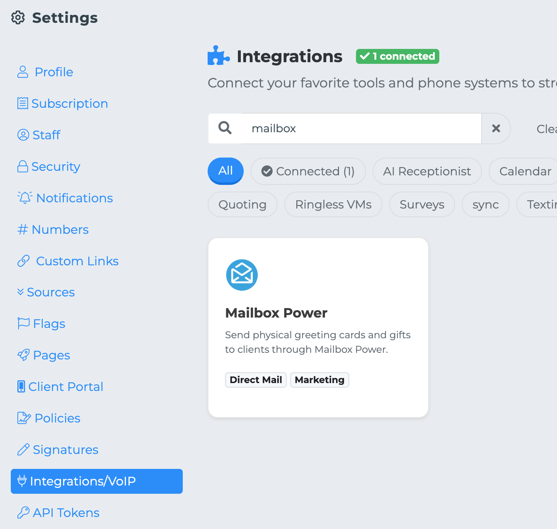This screenshot has height=529, width=557.
Task: Click the Notifications bell icon
Action: point(25,198)
